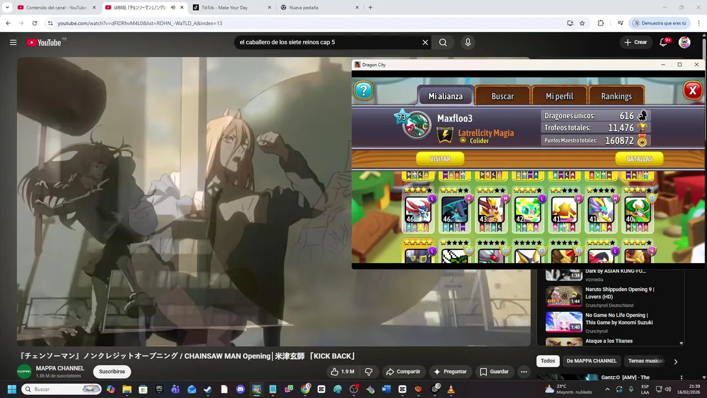Select the level 46 red-and-white dragon card
Screen dimensions: 707x398
tap(418, 210)
